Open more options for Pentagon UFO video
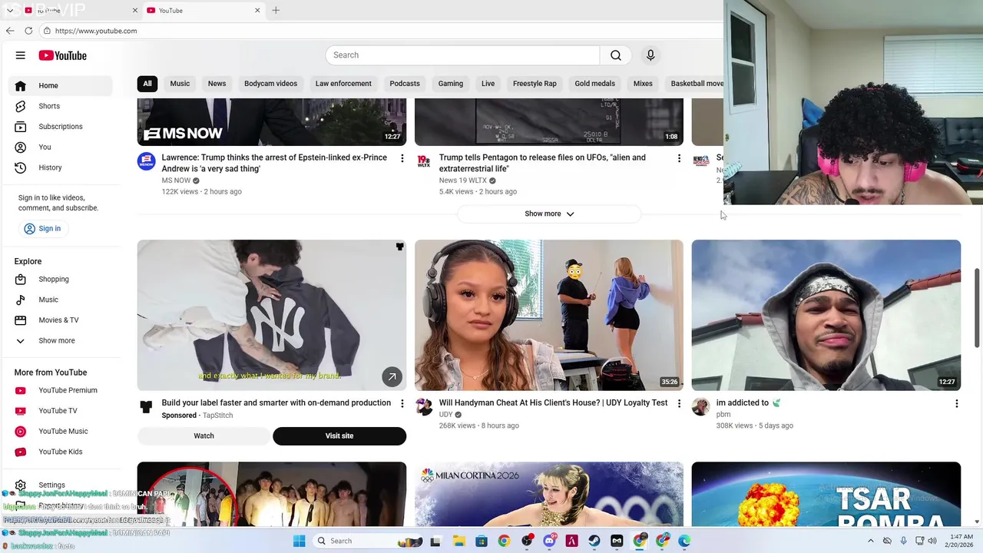 [679, 158]
